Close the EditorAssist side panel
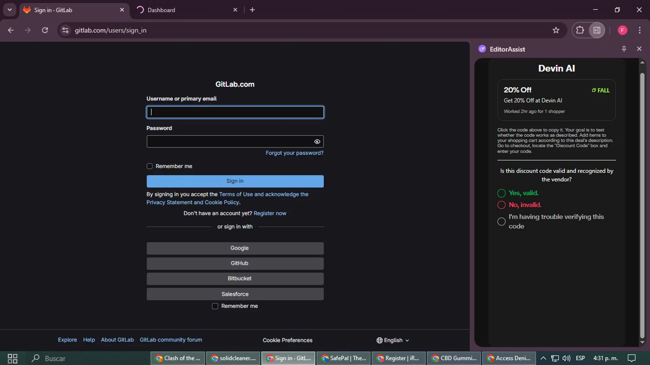650x365 pixels. click(639, 49)
